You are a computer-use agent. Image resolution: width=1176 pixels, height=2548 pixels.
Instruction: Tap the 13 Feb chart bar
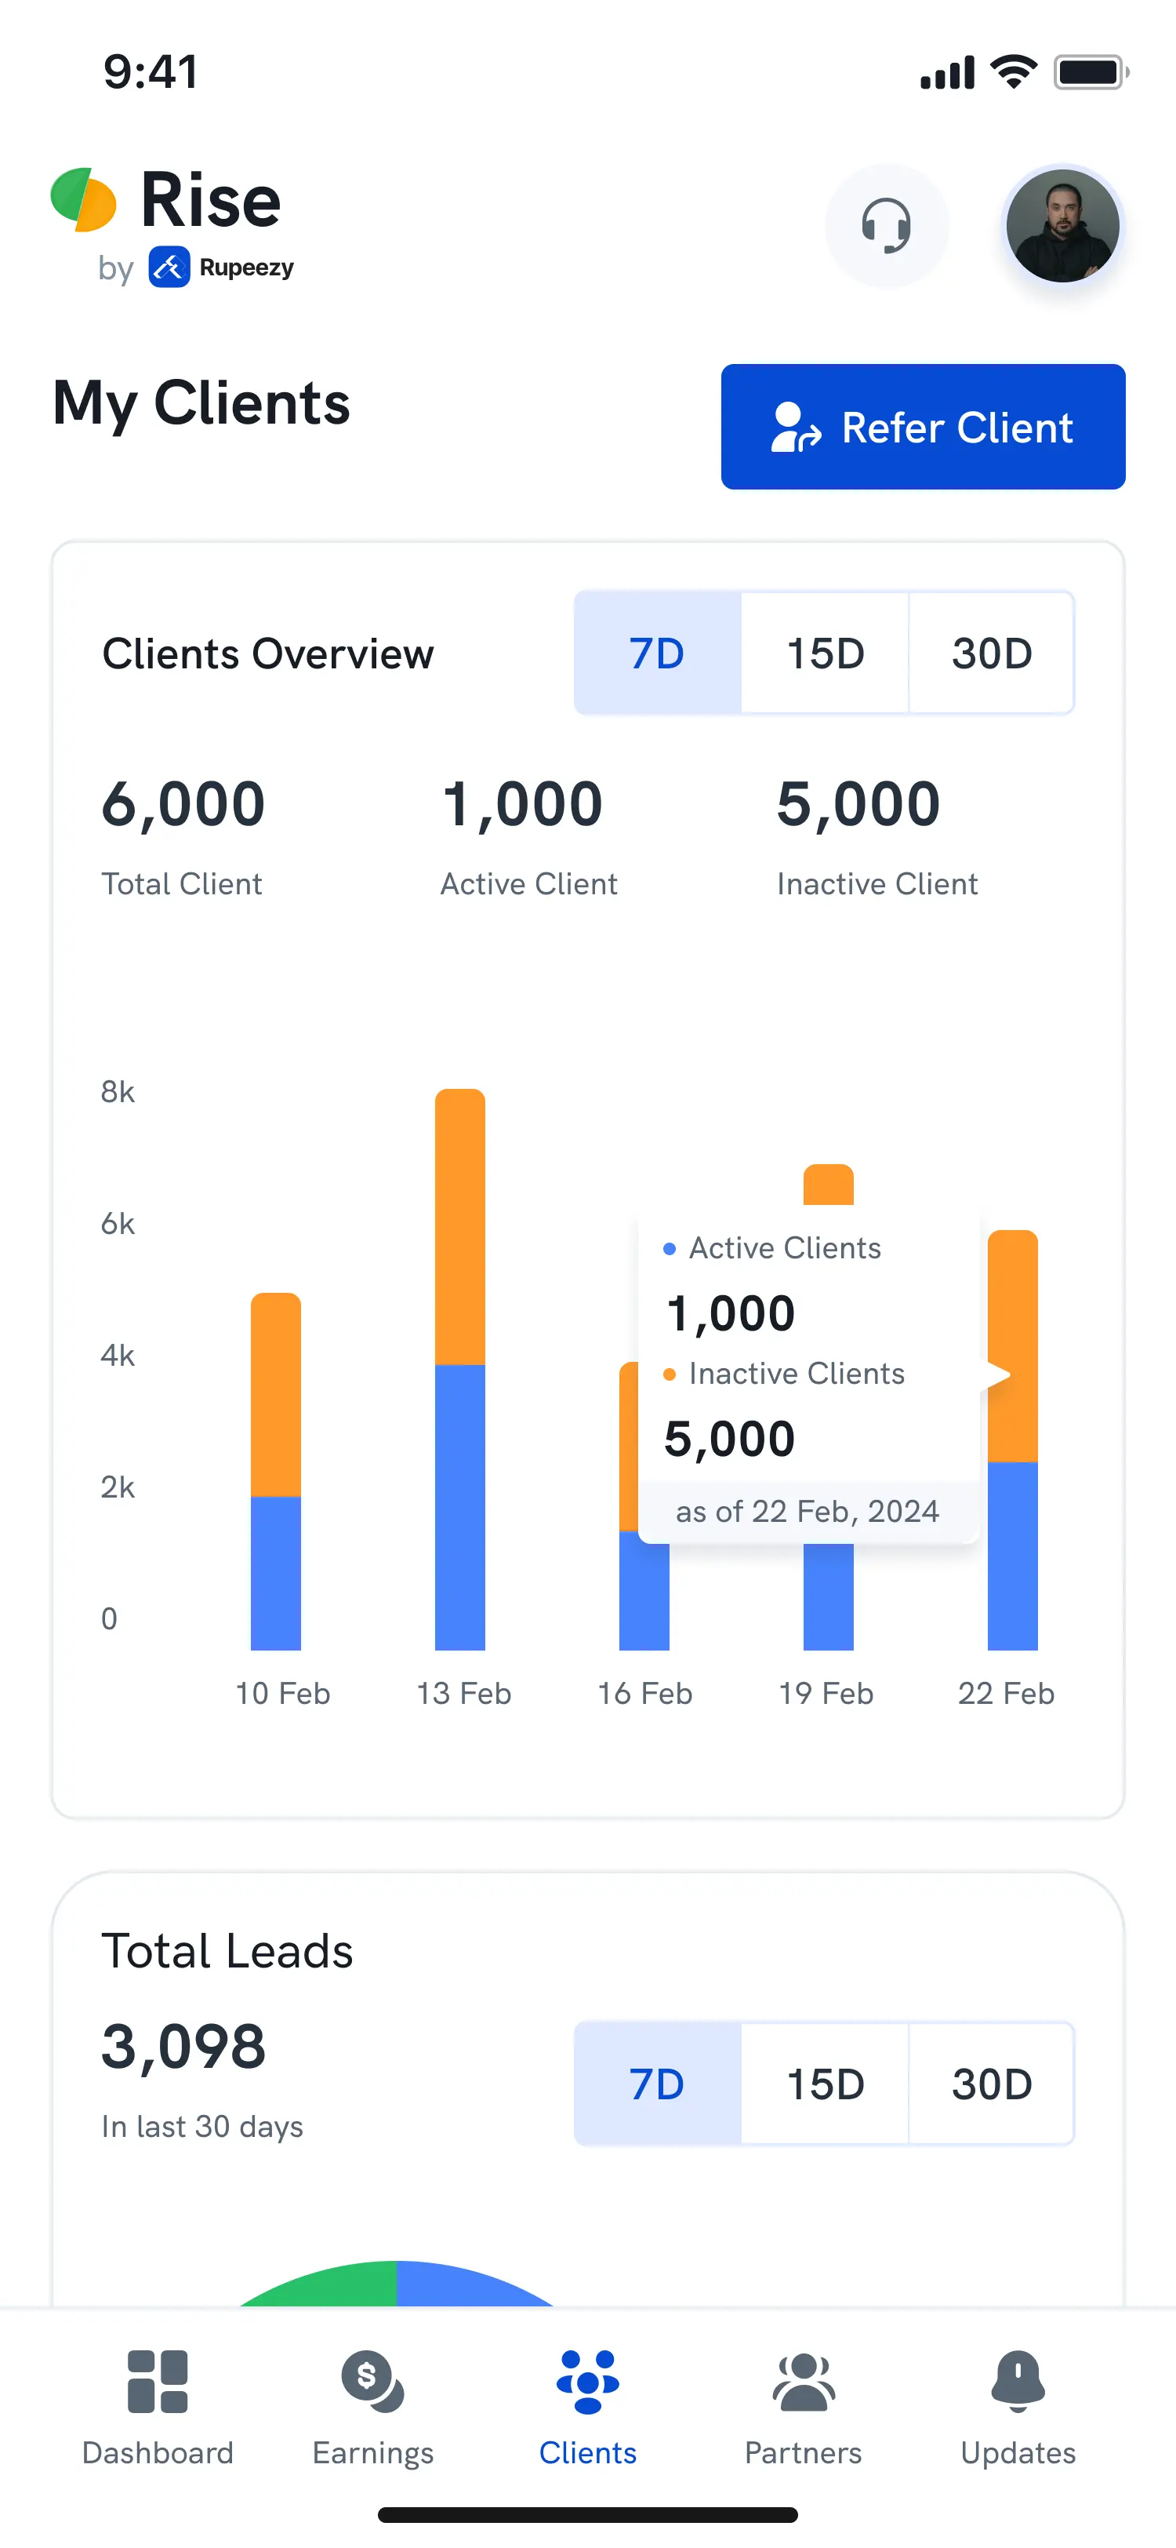(460, 1369)
